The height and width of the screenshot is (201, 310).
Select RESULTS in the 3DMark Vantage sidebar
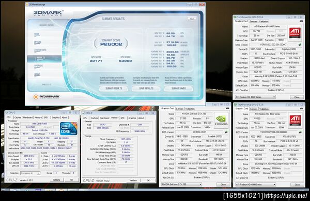pos(44,59)
